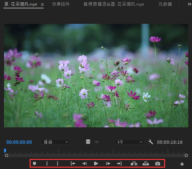Click the blue 00:00:00:00 playhead timecode
Viewport: 192px width, 169px height.
(19, 142)
